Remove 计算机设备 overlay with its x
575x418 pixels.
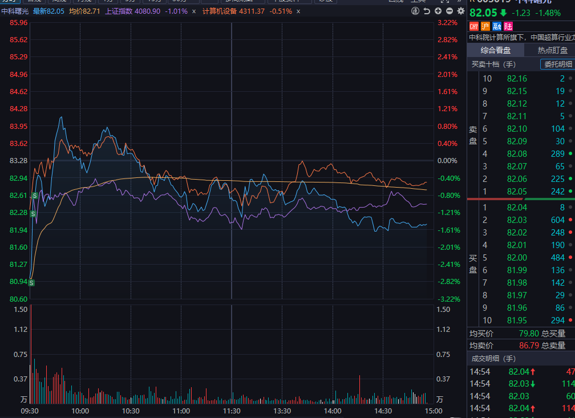tap(298, 11)
